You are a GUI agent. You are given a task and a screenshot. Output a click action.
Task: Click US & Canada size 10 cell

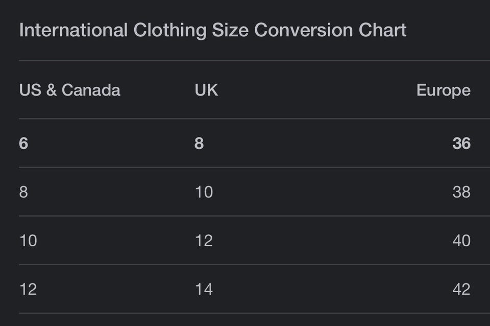pos(28,241)
